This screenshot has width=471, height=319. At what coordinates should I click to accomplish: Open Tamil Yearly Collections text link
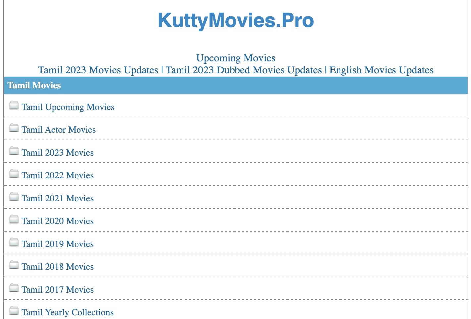(68, 312)
